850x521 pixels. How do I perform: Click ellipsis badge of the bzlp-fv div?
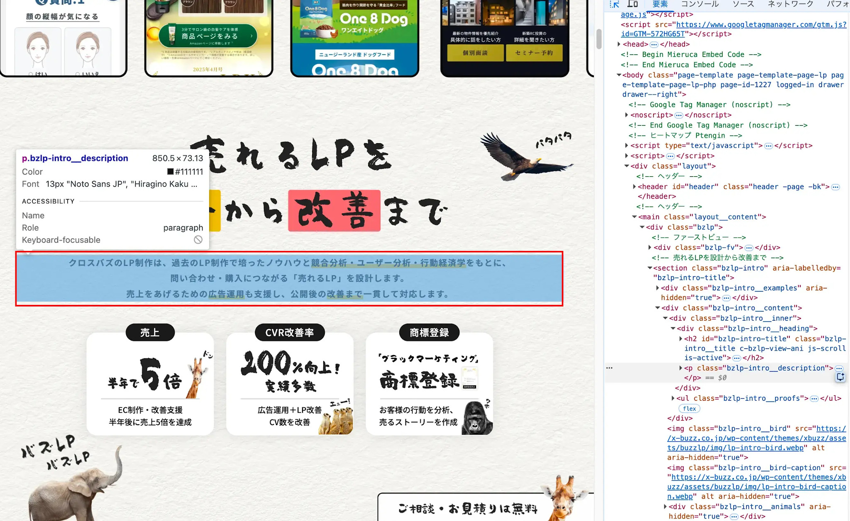point(749,248)
